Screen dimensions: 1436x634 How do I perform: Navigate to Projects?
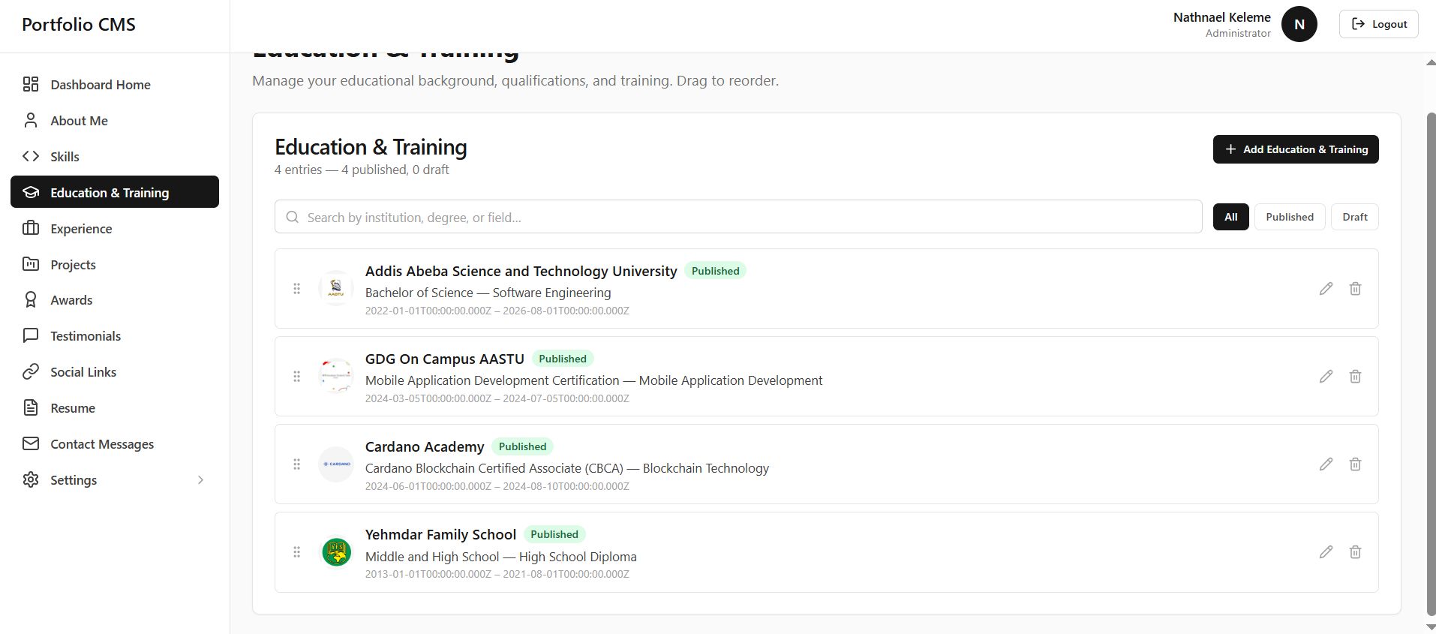click(115, 264)
